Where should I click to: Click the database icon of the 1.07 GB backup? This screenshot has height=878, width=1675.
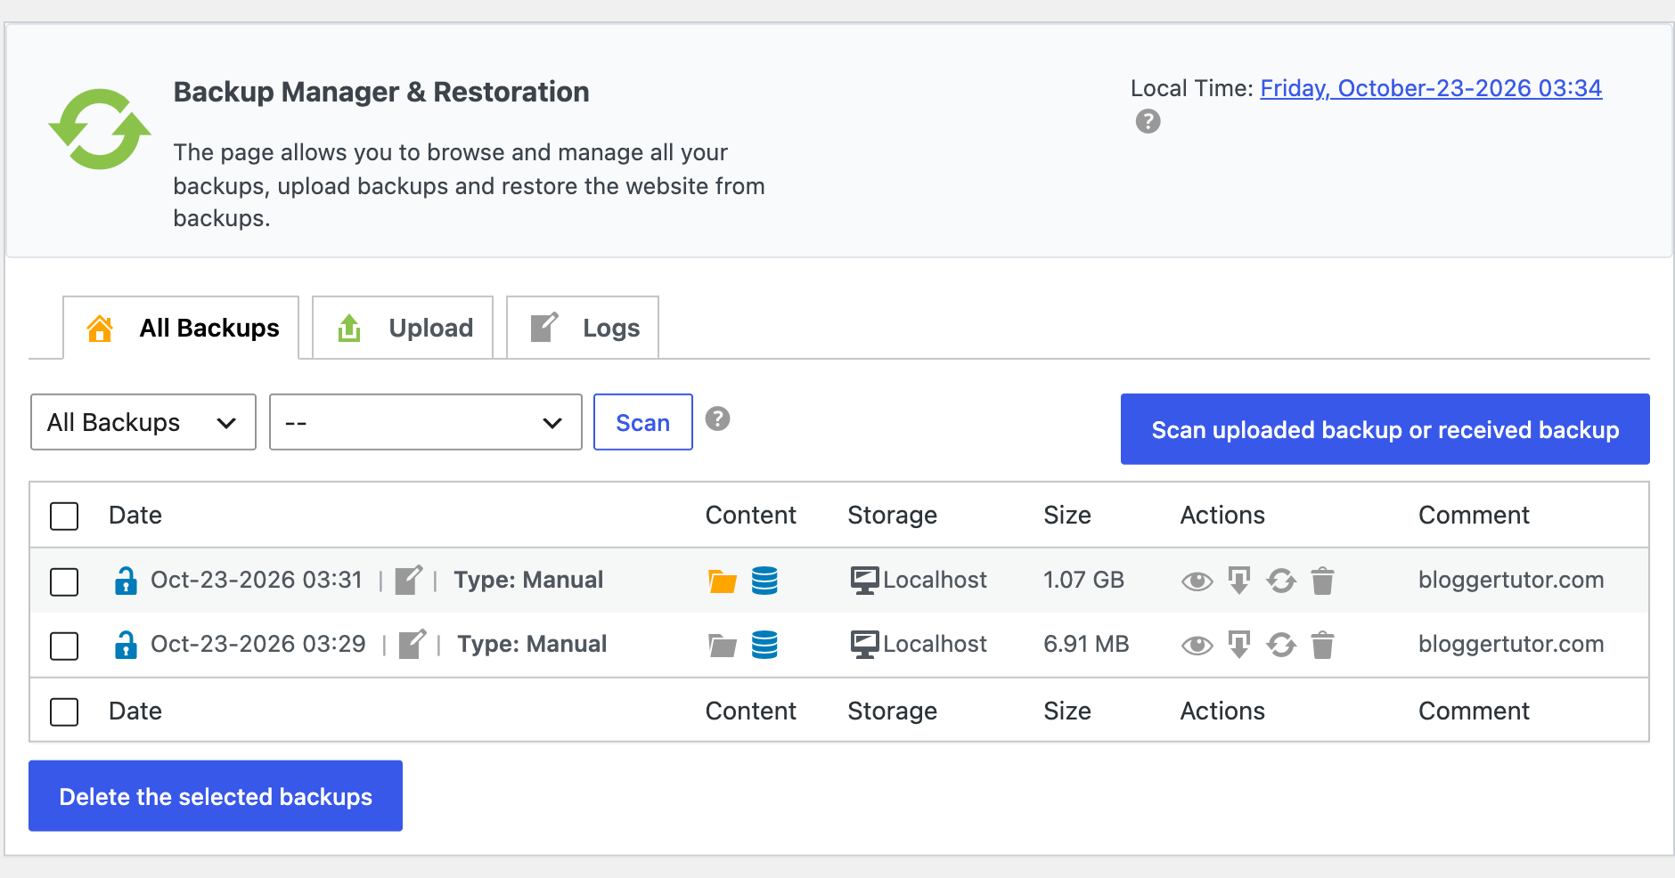pos(764,581)
